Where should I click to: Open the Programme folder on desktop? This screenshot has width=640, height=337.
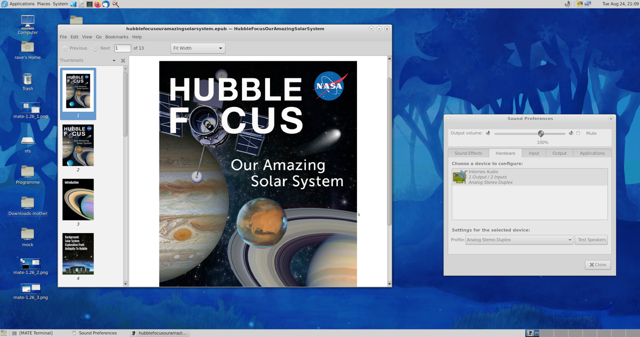(x=27, y=171)
